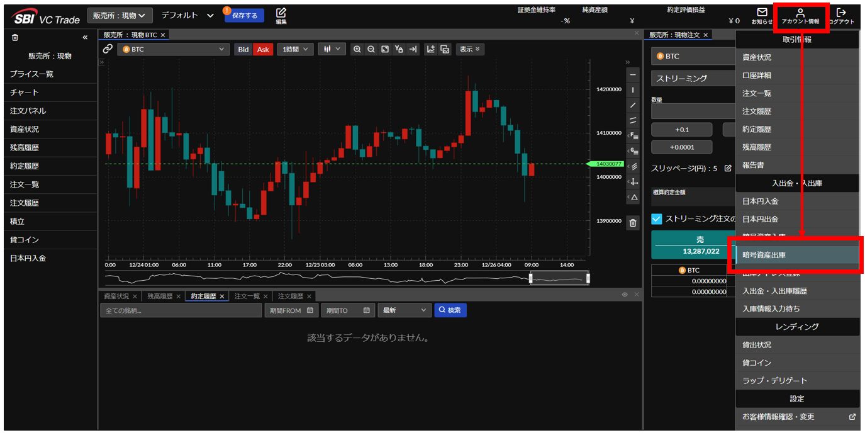Open 貸コイン in the left sidebar
This screenshot has width=865, height=435.
coord(49,240)
